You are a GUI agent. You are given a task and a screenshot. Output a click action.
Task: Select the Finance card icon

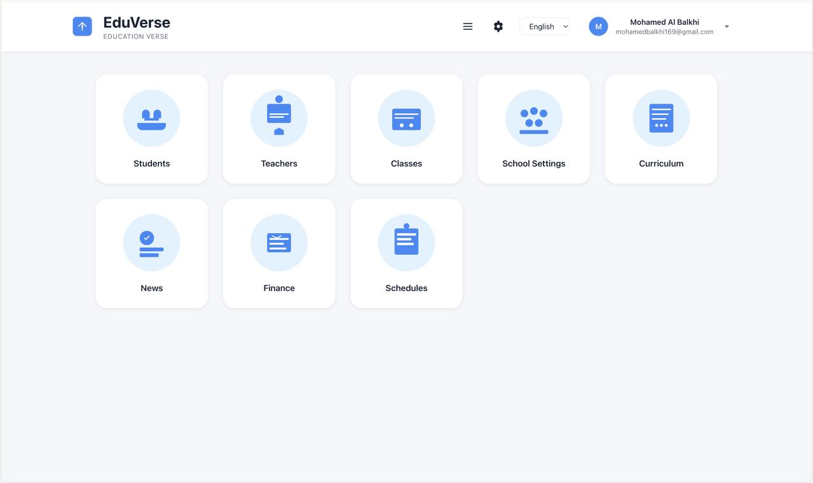tap(279, 243)
